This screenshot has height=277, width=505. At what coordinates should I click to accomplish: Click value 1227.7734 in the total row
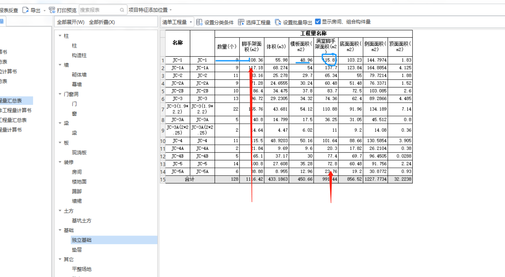click(375, 179)
